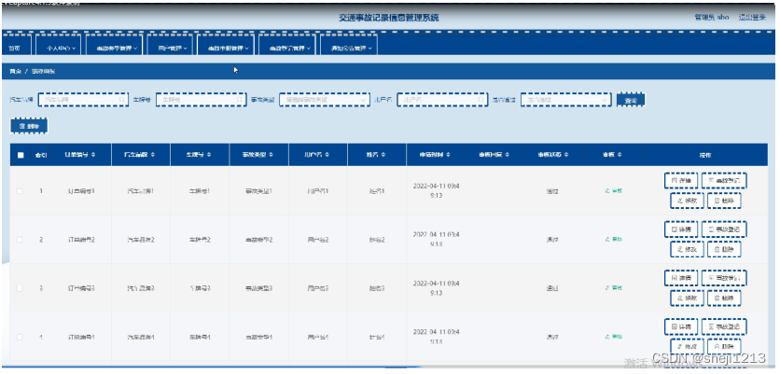Viewport: 780px width, 374px height.
Task: Check the checkbox for row 1
Action: pos(20,191)
